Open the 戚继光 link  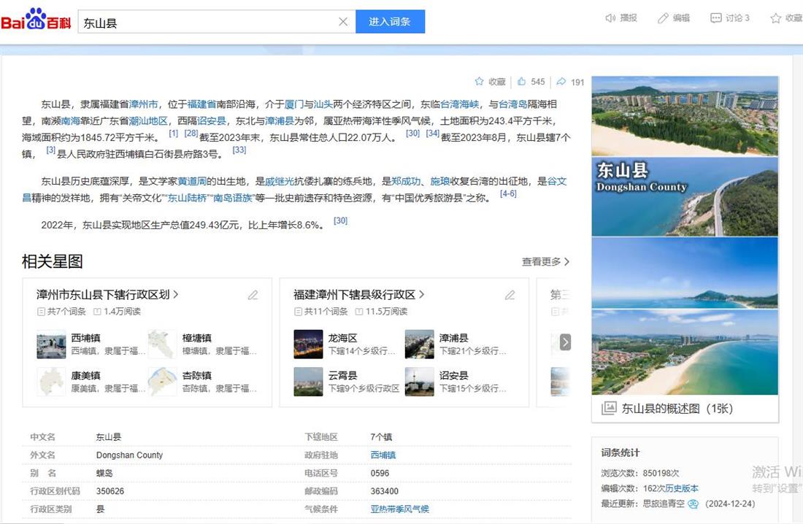click(280, 181)
